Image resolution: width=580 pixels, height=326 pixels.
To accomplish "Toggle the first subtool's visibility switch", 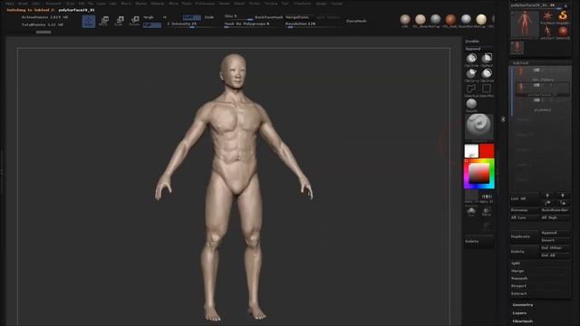I will 536,70.
